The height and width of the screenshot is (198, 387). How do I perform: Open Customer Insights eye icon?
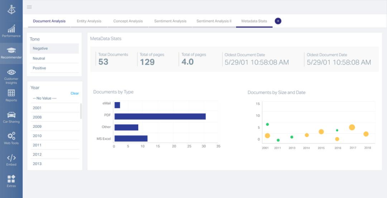pos(11,72)
